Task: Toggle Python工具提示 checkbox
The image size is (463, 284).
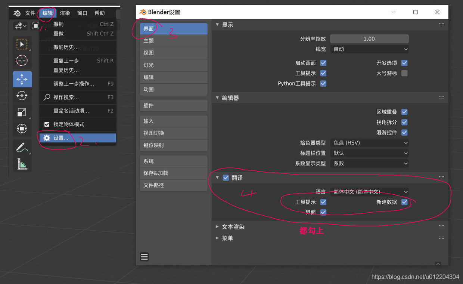Action: 323,83
